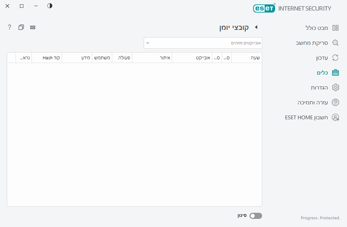
Task: Sort by משתמש column header
Action: point(102,58)
